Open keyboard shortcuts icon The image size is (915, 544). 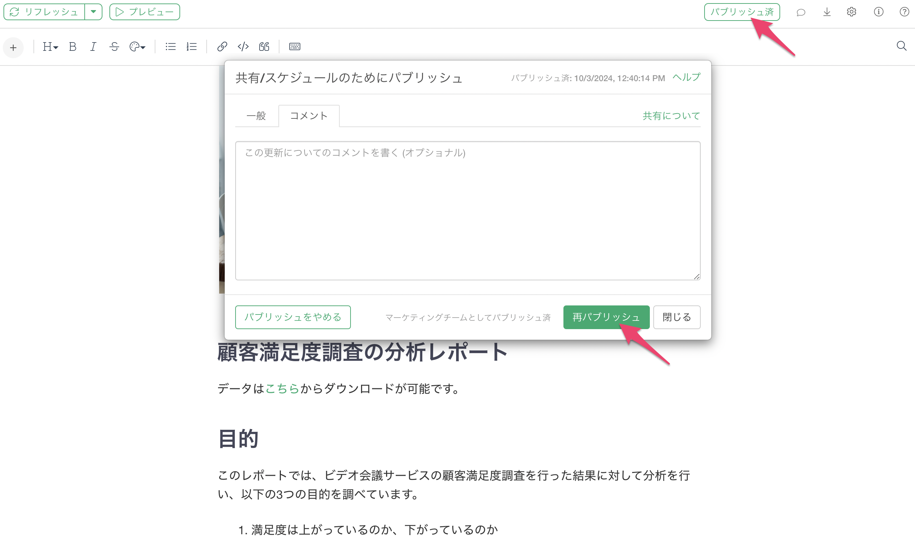point(294,47)
